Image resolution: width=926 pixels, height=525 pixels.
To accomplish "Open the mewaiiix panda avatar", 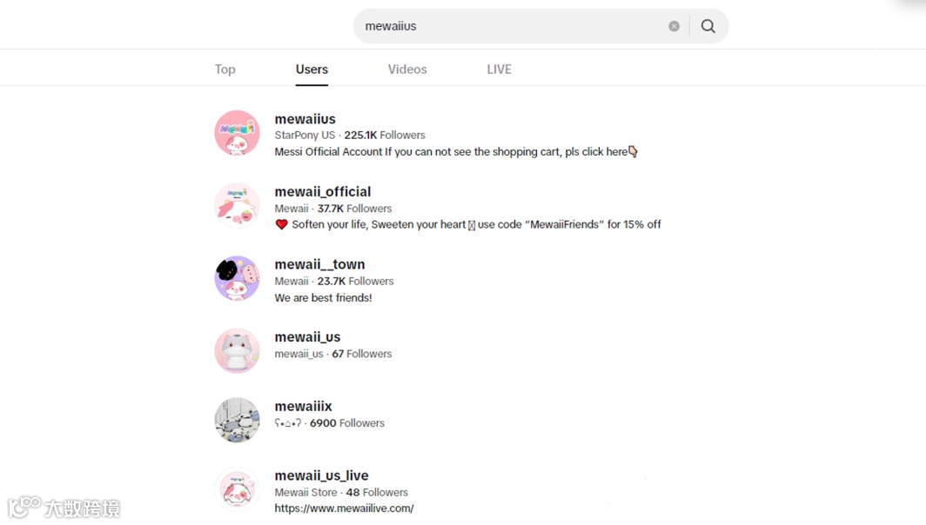I will (x=237, y=420).
